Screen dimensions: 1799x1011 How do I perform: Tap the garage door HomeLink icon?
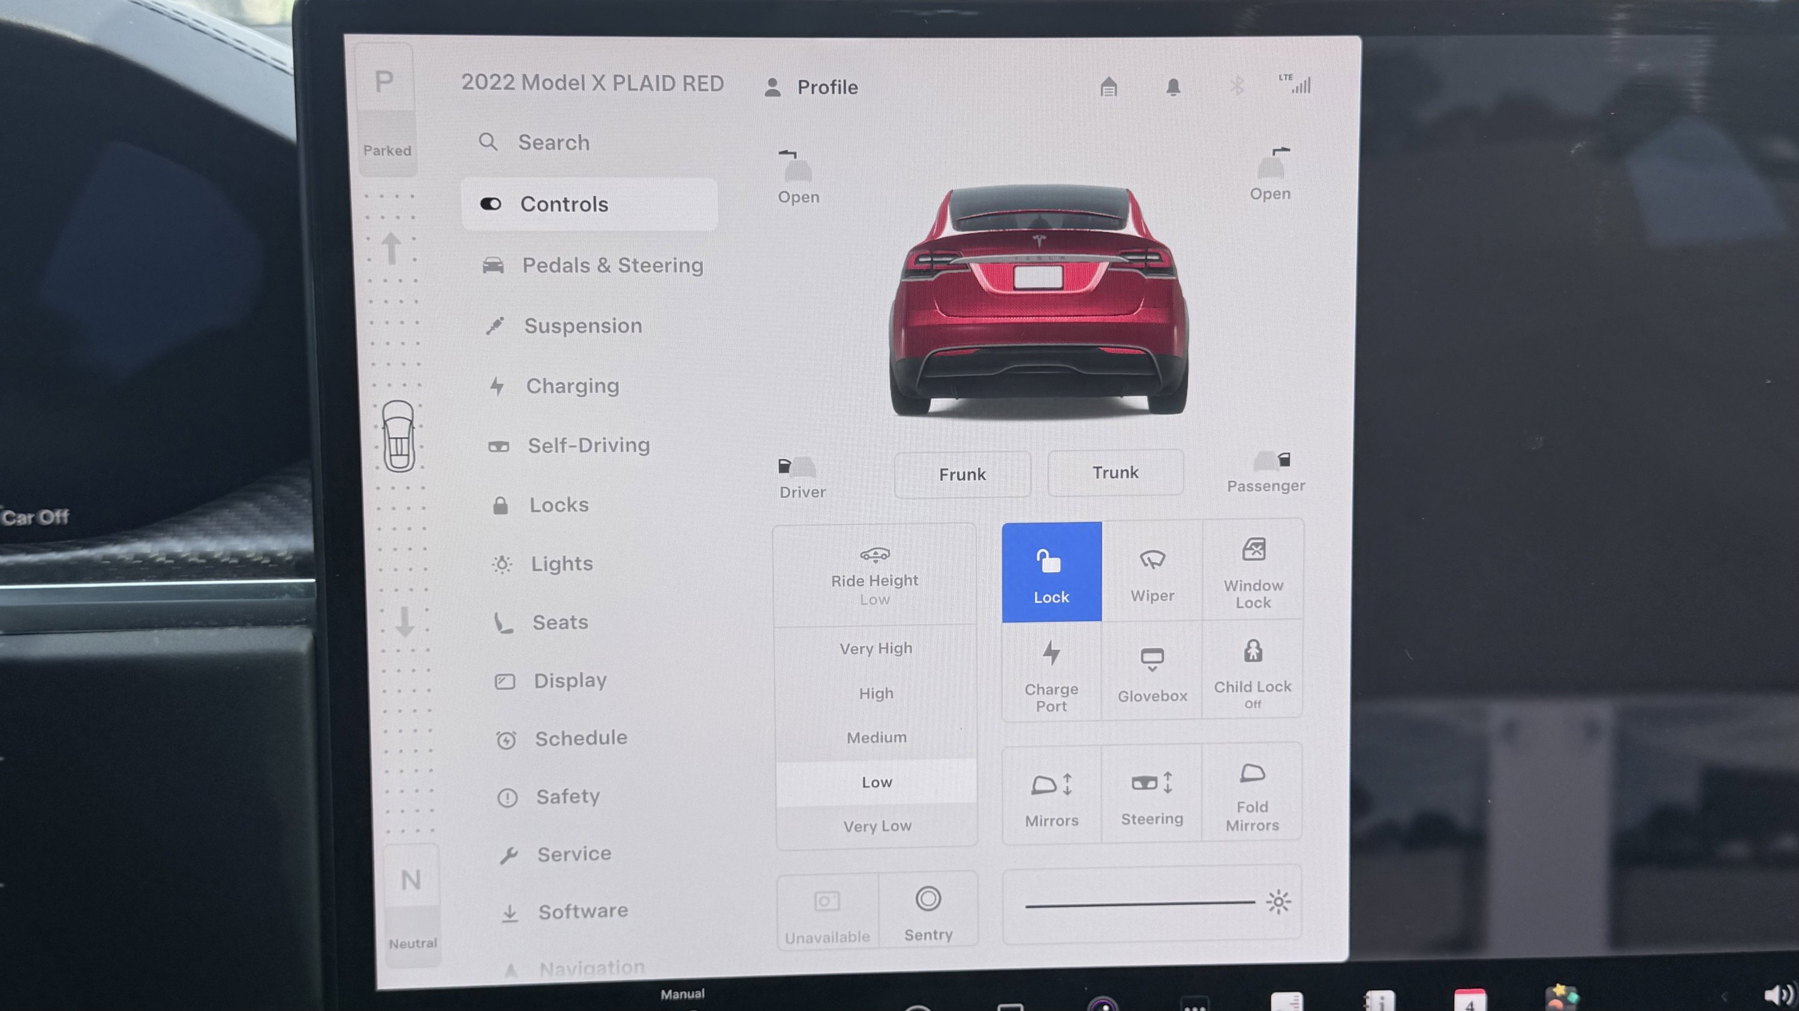coord(1109,87)
